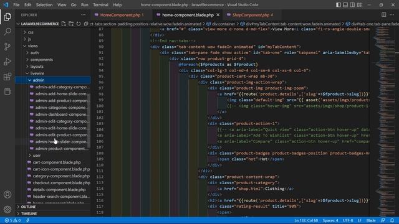This screenshot has height=224, width=399.
Task: Expand the js folder
Action: (52, 39)
